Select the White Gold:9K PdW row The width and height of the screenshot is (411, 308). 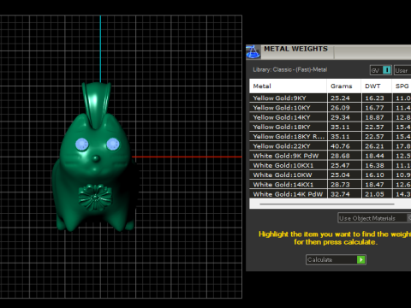click(331, 156)
